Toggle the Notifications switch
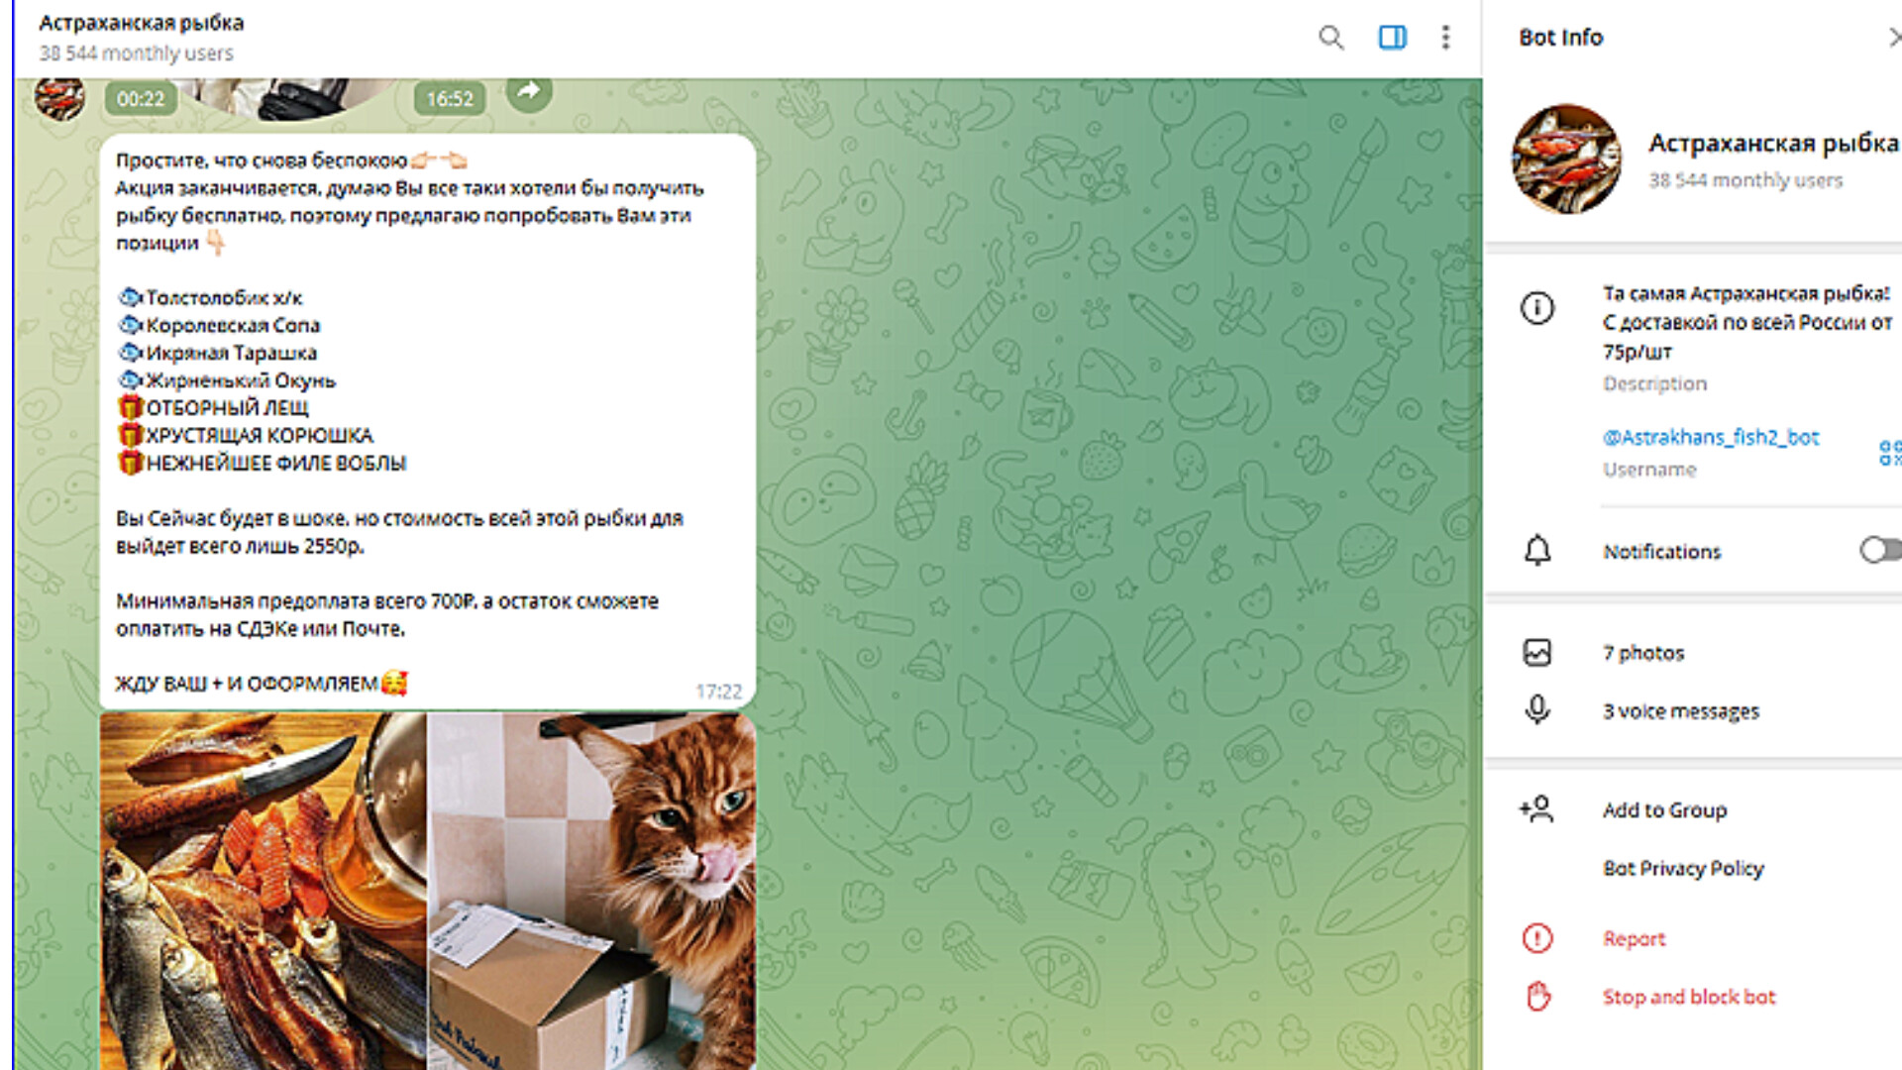The image size is (1902, 1070). 1880,550
